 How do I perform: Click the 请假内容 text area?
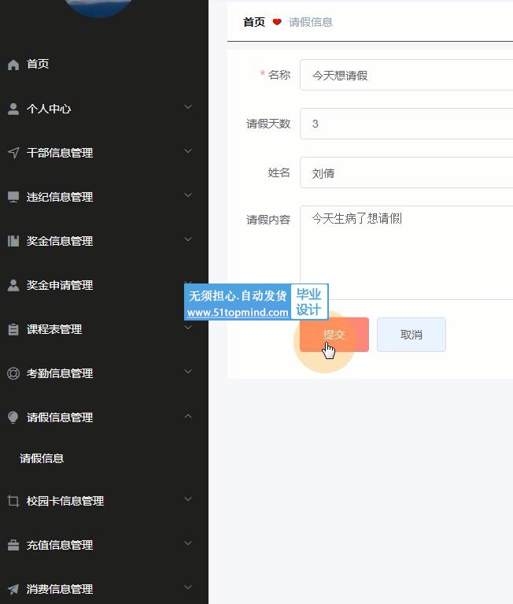pos(406,241)
